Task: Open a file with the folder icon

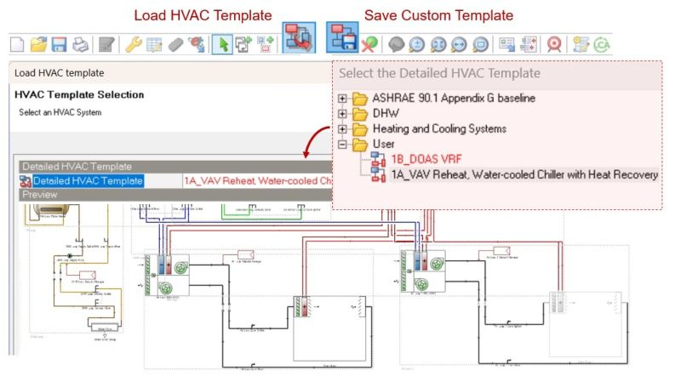Action: 38,43
